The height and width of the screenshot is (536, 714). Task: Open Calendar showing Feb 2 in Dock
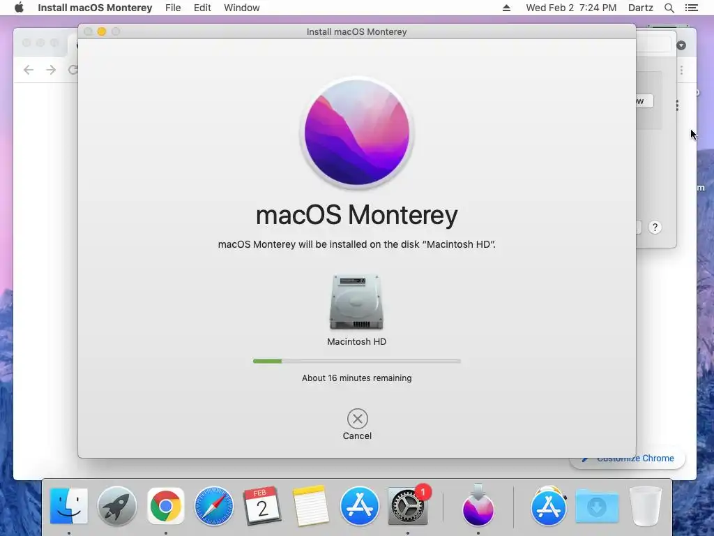pos(262,506)
